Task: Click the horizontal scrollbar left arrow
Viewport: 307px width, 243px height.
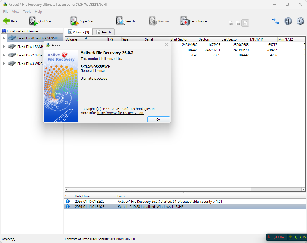Action: (67, 189)
